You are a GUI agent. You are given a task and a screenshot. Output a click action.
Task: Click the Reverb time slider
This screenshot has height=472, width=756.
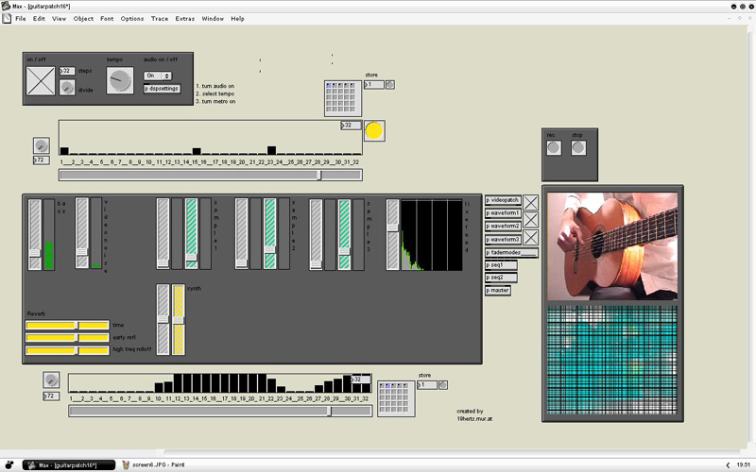(67, 325)
